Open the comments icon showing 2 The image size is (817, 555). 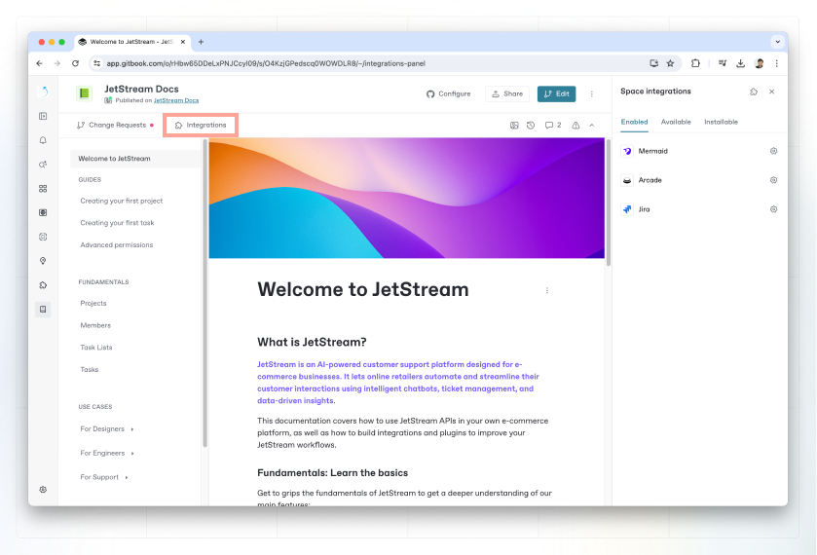[x=552, y=126]
